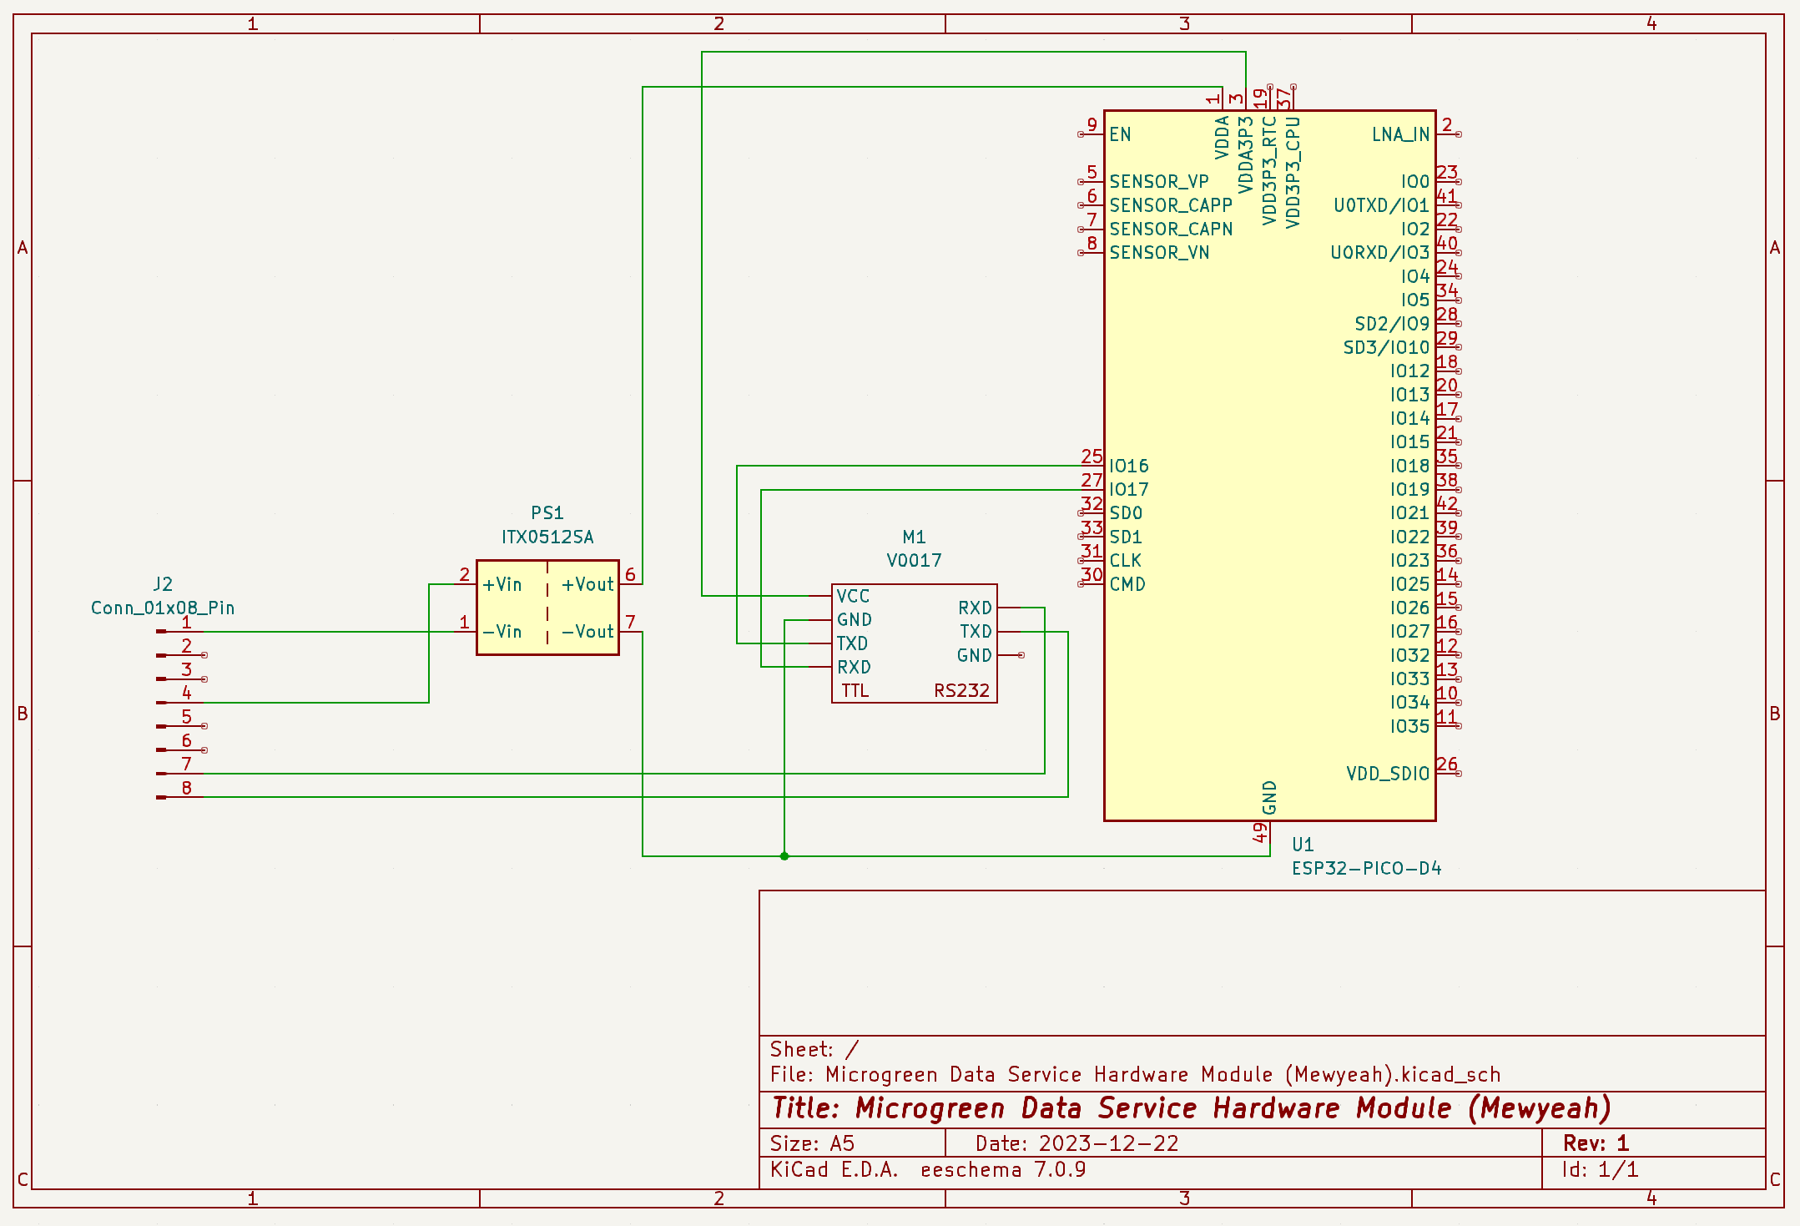1800x1226 pixels.
Task: Select the SD3/IO10 pin label
Action: (1386, 347)
